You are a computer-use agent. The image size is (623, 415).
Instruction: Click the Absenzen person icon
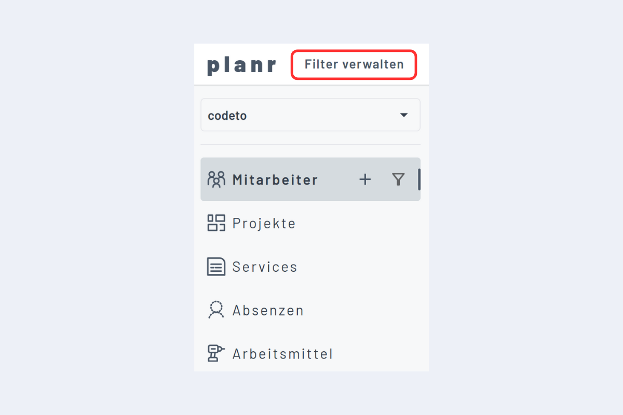[216, 310]
